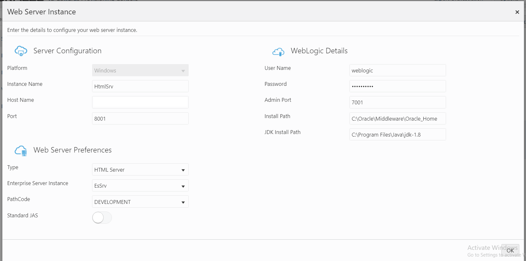Click the Install Path field

point(397,118)
